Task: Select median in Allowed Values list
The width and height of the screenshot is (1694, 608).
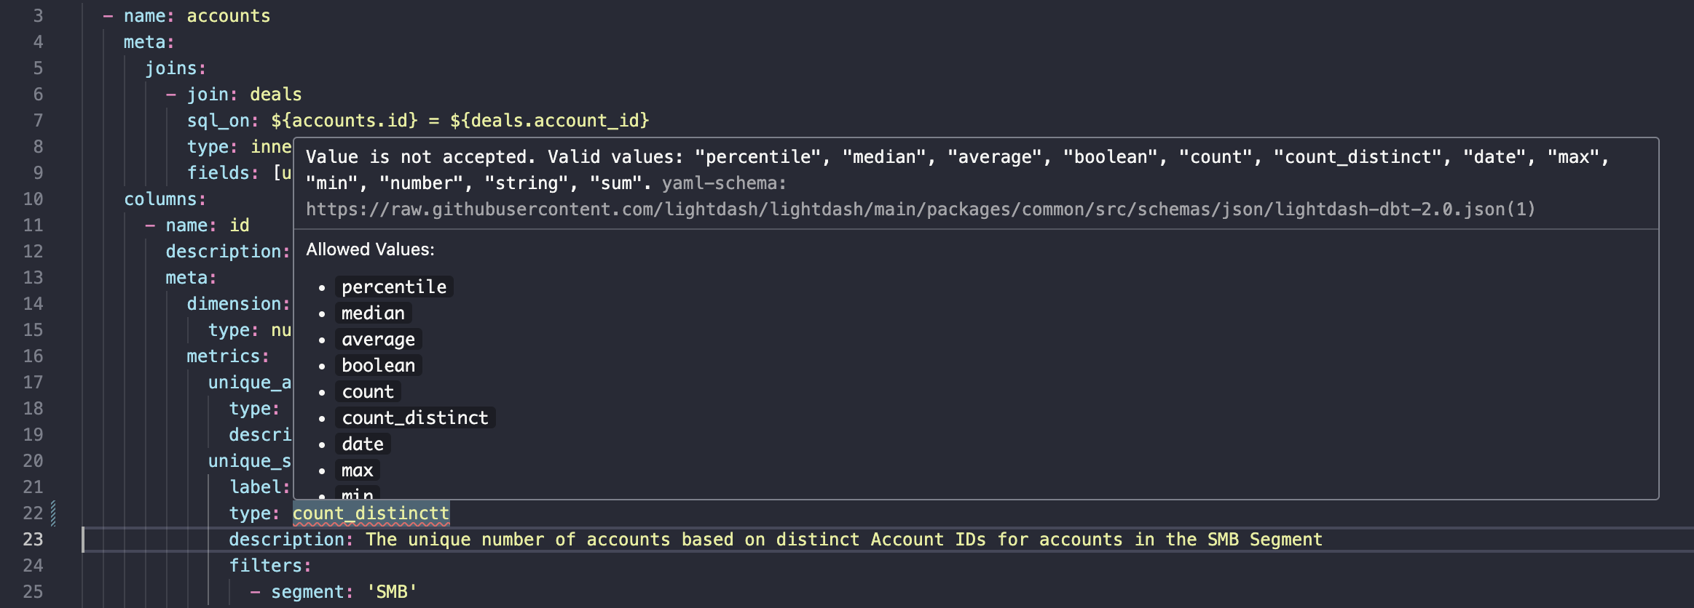Action: (373, 313)
